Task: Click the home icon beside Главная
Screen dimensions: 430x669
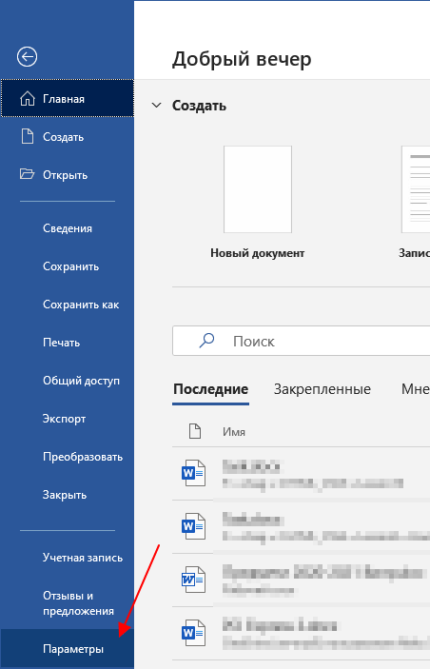Action: 28,99
